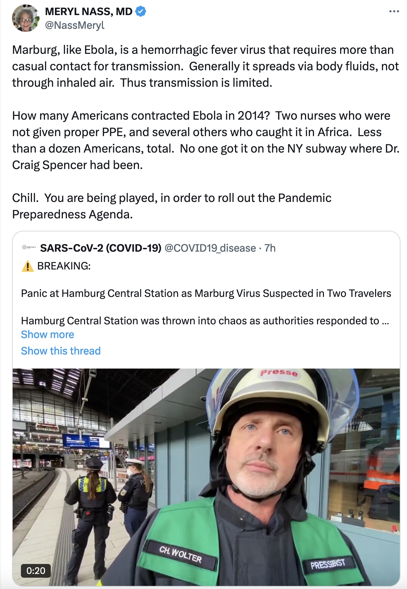The width and height of the screenshot is (407, 589).
Task: Click the Panic at Hamburg Central Station headline
Action: click(x=206, y=293)
